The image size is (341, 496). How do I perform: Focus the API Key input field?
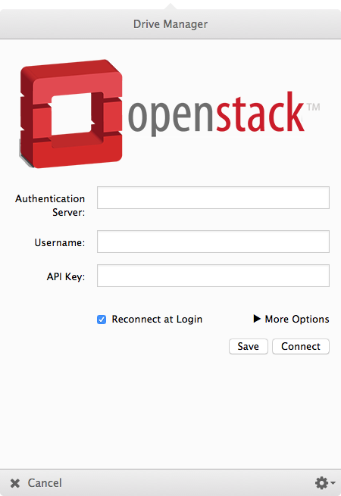213,276
